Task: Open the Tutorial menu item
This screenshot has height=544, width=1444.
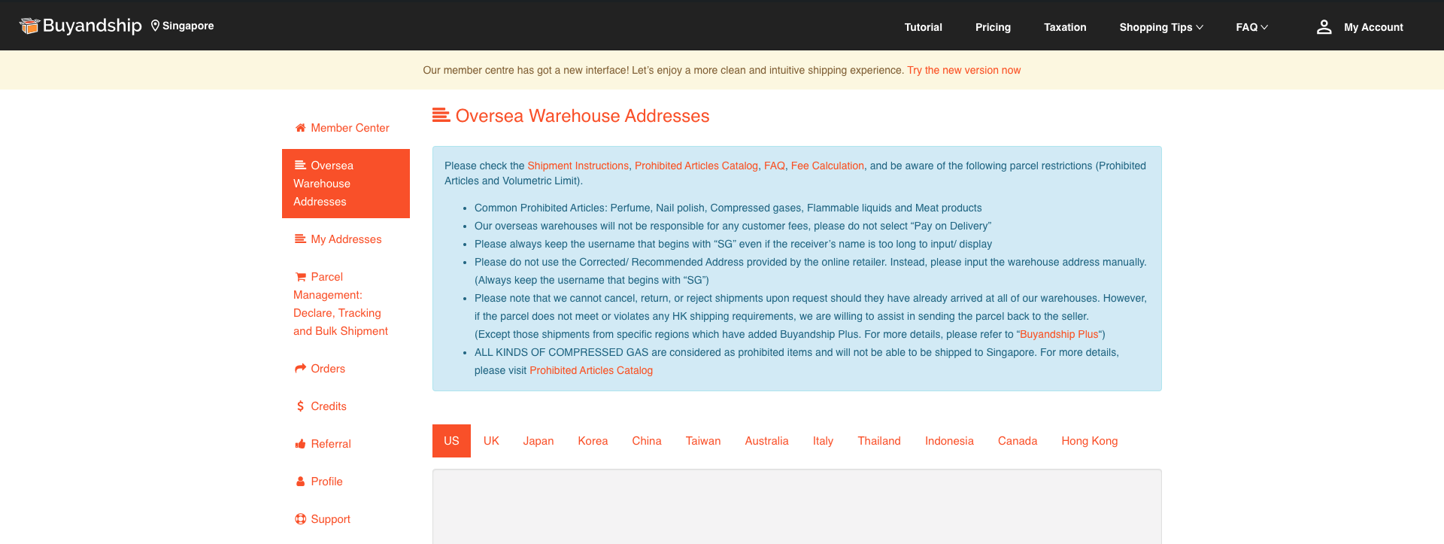Action: [923, 27]
